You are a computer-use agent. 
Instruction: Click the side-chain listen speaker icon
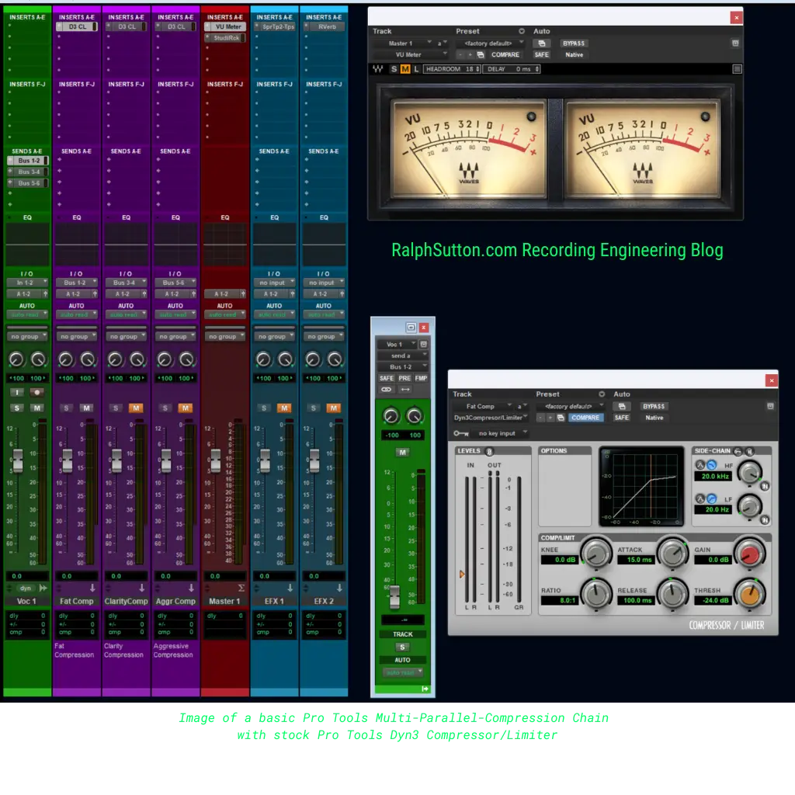point(749,451)
